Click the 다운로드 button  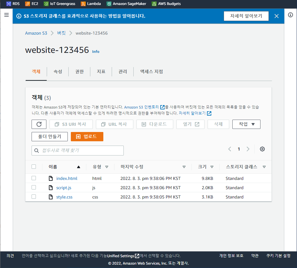(x=155, y=124)
